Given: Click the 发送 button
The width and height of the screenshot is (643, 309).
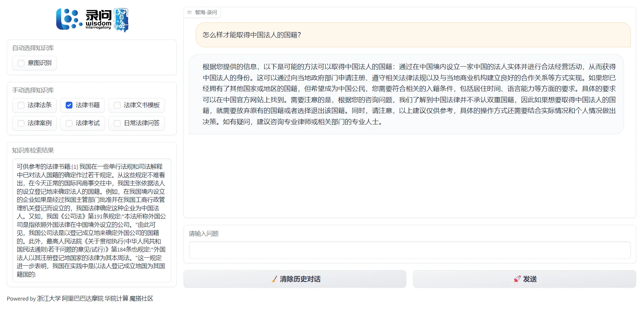Looking at the screenshot, I should (x=524, y=279).
